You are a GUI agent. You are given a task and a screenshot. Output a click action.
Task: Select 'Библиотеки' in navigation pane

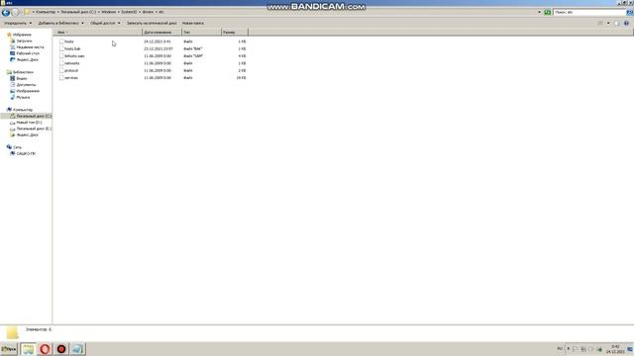point(23,72)
